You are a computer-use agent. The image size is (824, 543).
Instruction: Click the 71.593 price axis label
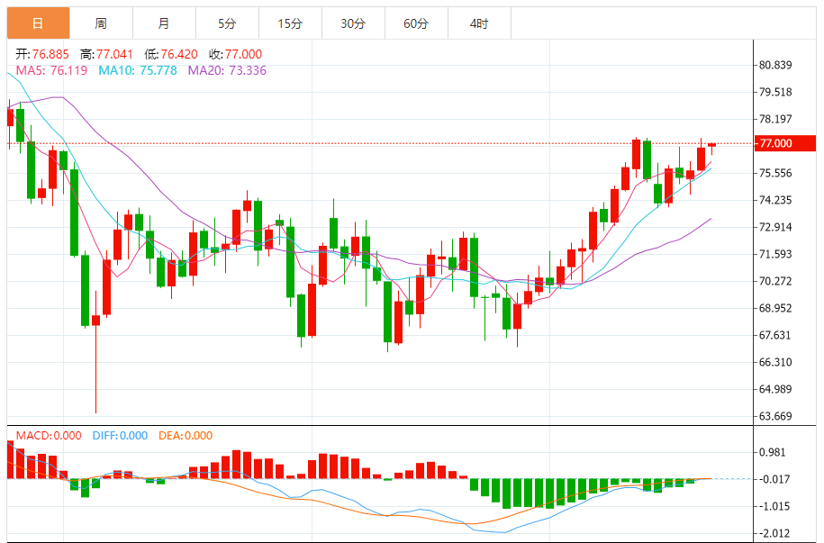point(775,255)
